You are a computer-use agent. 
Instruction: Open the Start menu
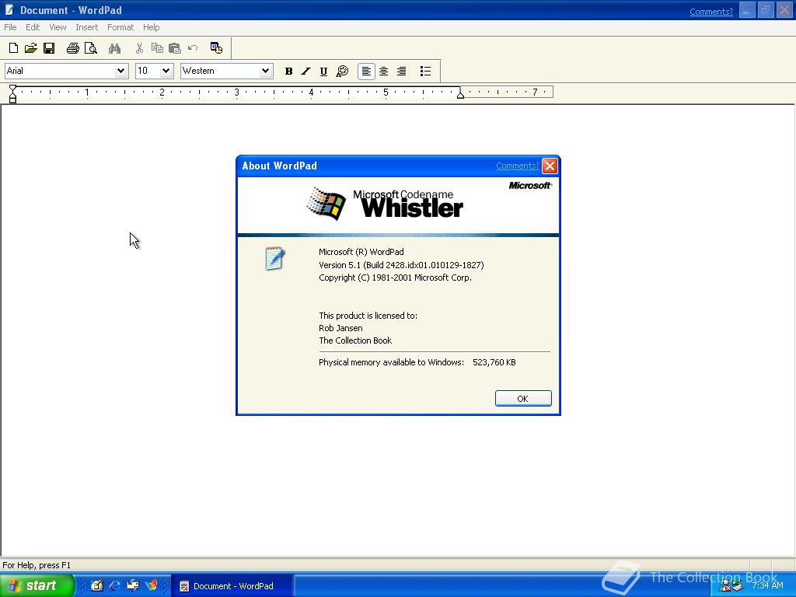[x=37, y=585]
